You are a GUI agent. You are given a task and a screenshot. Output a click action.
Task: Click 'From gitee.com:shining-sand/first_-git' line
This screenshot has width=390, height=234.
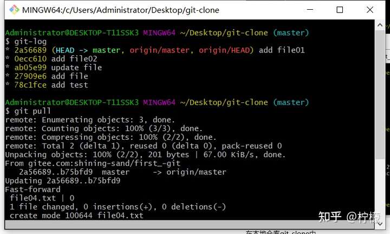point(93,164)
